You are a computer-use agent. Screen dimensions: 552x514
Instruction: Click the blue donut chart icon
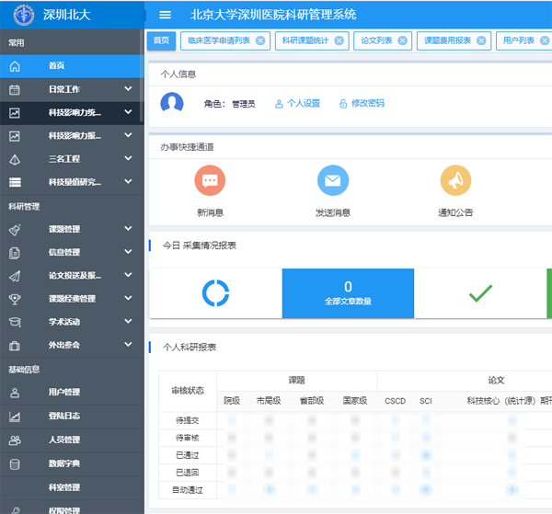[215, 293]
